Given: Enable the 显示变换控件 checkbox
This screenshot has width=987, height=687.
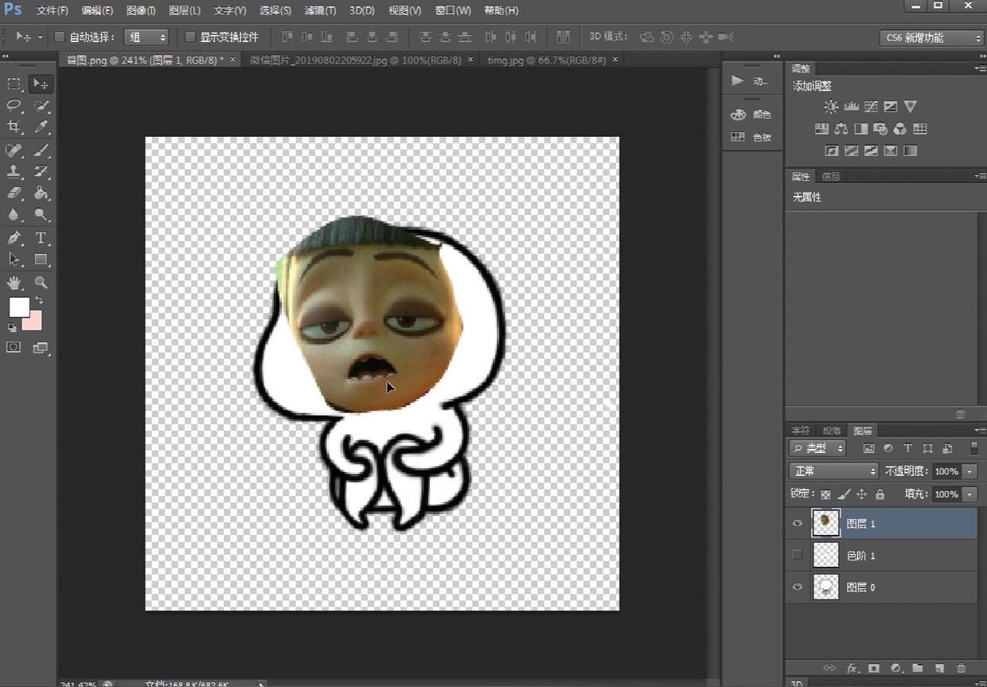Looking at the screenshot, I should pos(190,37).
